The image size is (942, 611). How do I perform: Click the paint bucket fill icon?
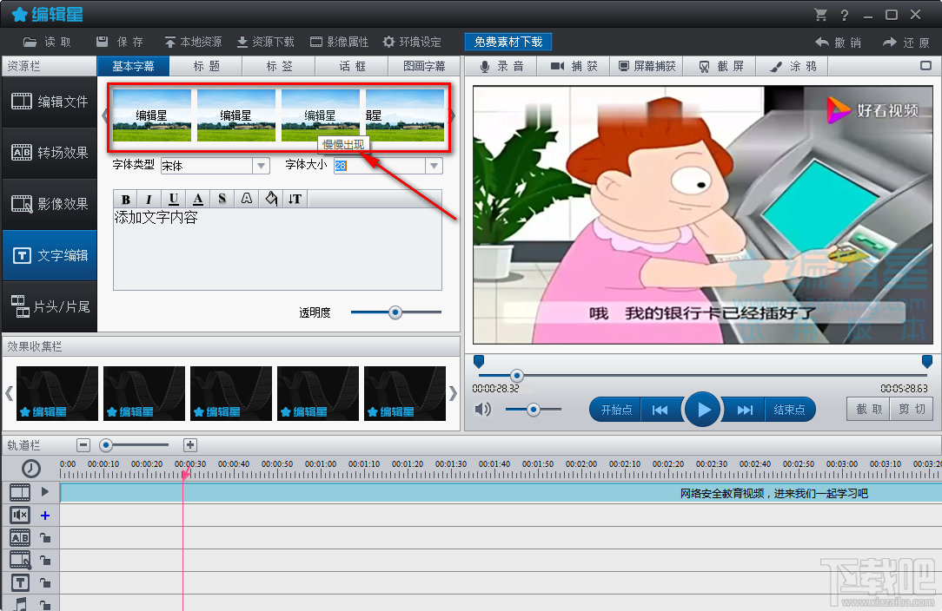(271, 200)
